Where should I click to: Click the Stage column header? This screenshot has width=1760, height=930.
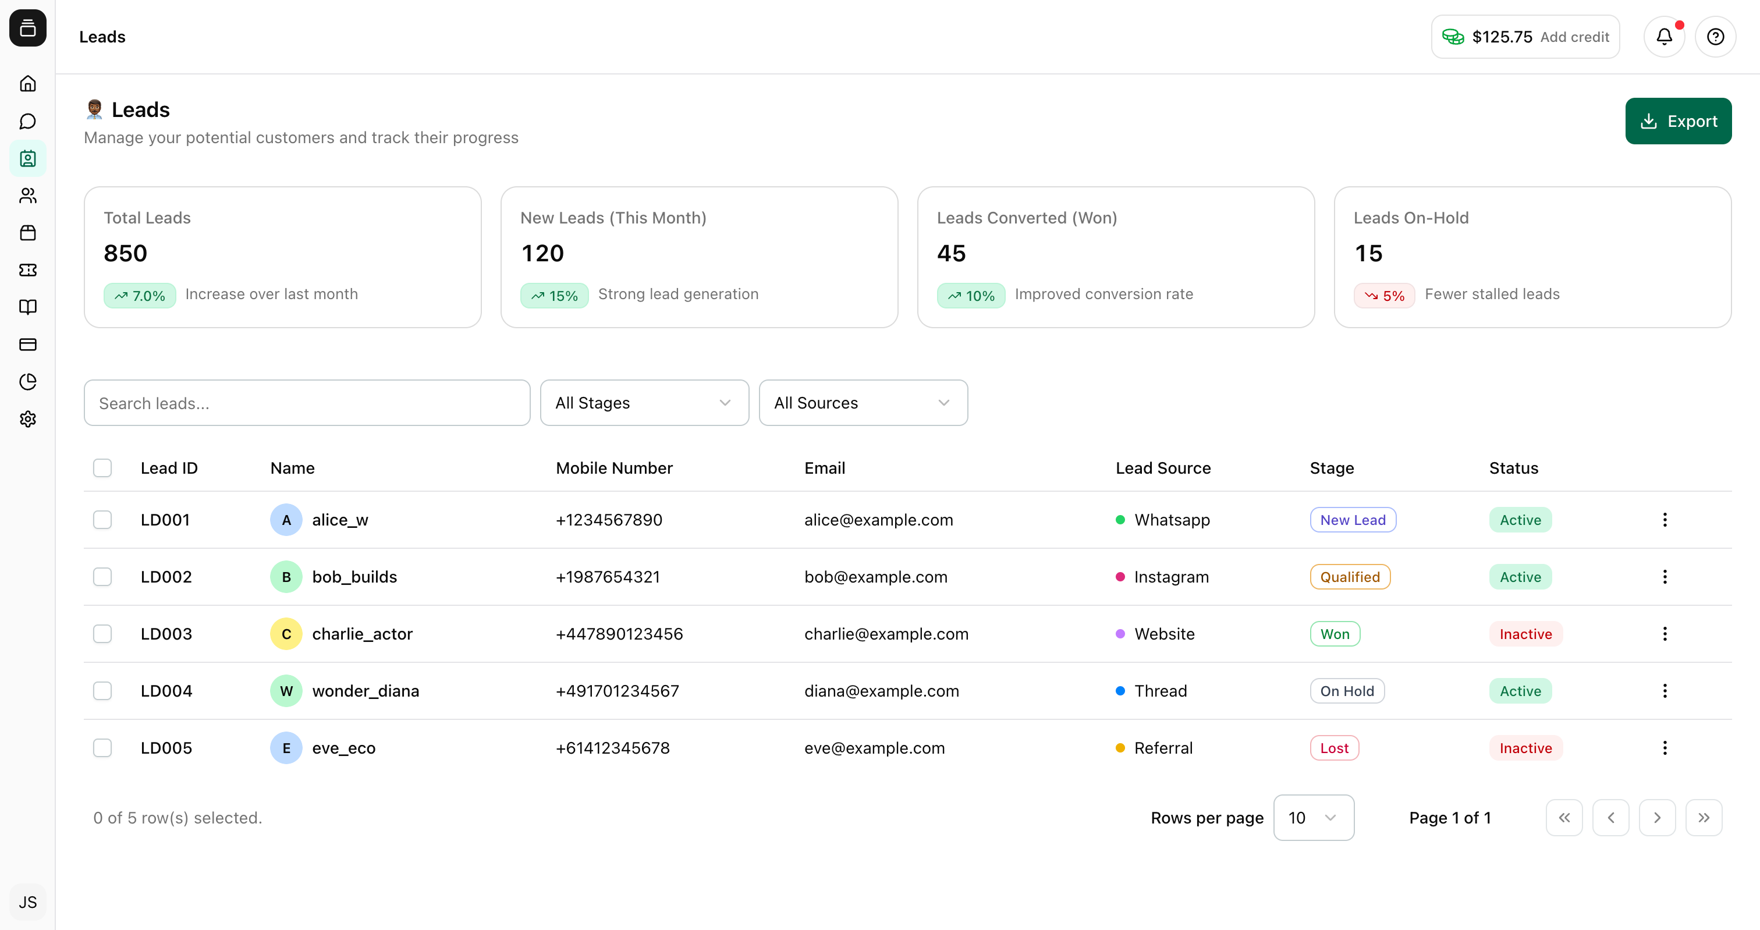tap(1332, 468)
